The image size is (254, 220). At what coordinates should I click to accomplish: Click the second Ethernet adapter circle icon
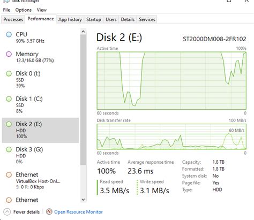[9, 200]
